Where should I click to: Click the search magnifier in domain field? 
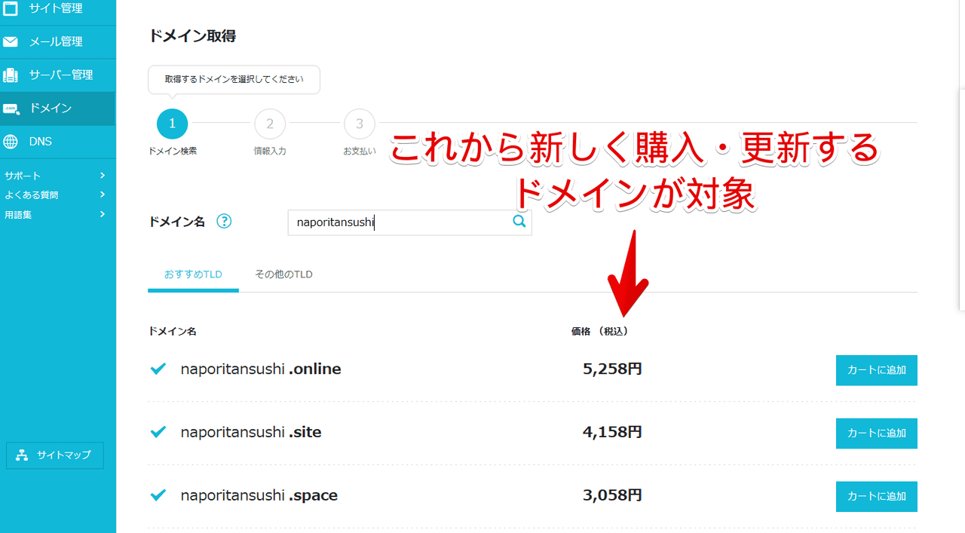click(519, 222)
